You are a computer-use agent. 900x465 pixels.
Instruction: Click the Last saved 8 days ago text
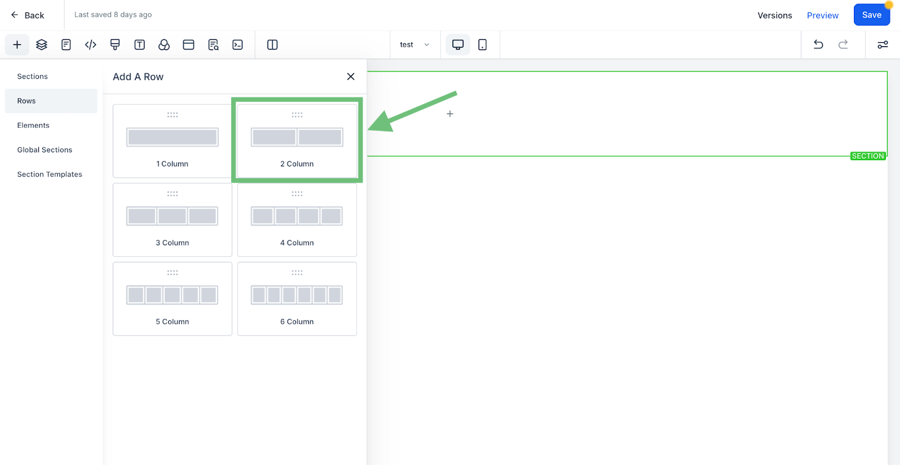(x=113, y=15)
